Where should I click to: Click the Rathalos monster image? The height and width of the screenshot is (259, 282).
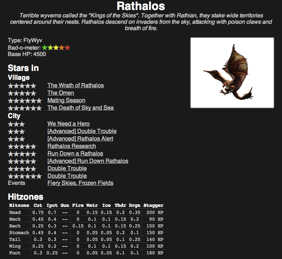[232, 73]
